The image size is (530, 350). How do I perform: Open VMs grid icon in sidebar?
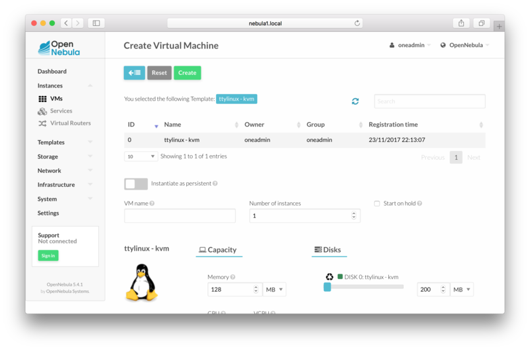click(x=42, y=99)
